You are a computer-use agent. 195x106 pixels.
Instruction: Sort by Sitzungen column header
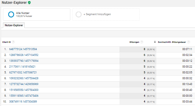pyautogui.click(x=134, y=42)
